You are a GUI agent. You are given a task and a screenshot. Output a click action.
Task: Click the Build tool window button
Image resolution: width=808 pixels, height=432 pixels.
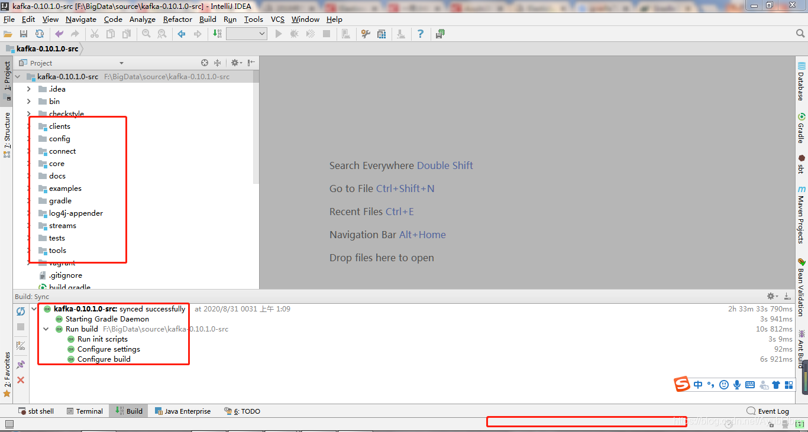point(129,411)
